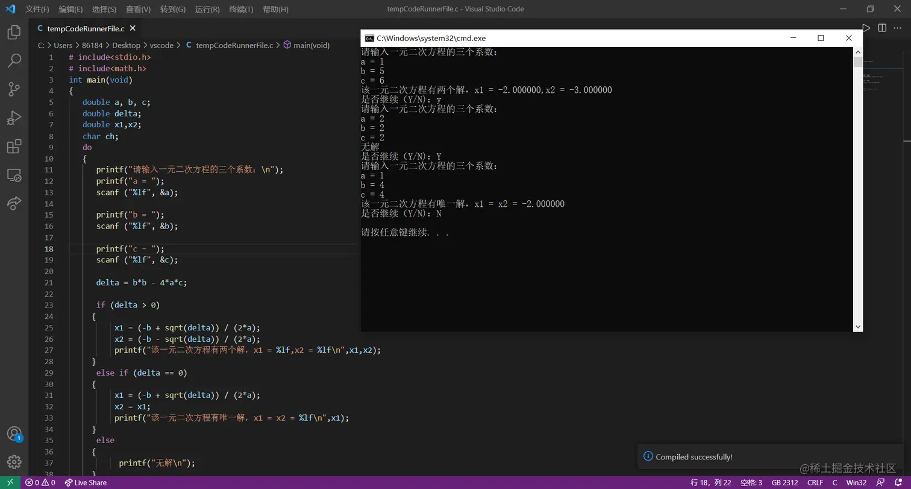
Task: Open the Accounts menu in the activity bar
Action: 14,434
